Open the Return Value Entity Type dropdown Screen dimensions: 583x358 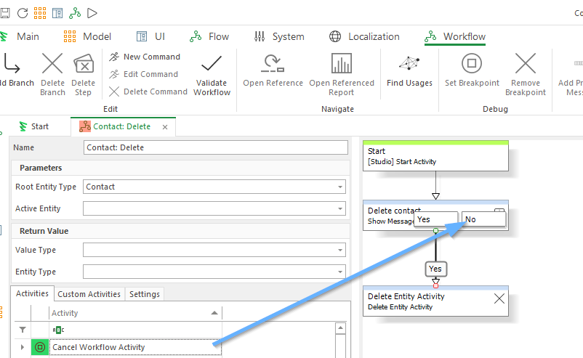click(340, 272)
